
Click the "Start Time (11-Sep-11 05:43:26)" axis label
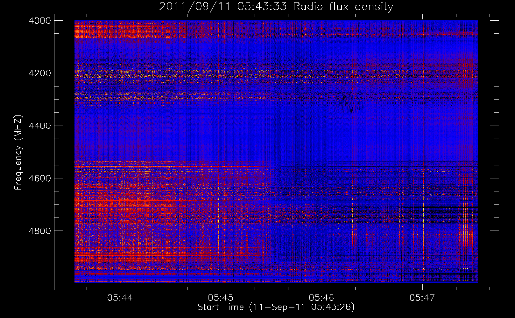point(276,307)
